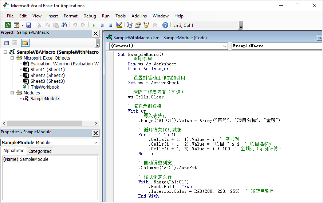Close the Project explorer panel
The height and width of the screenshot is (203, 323).
pos(95,33)
